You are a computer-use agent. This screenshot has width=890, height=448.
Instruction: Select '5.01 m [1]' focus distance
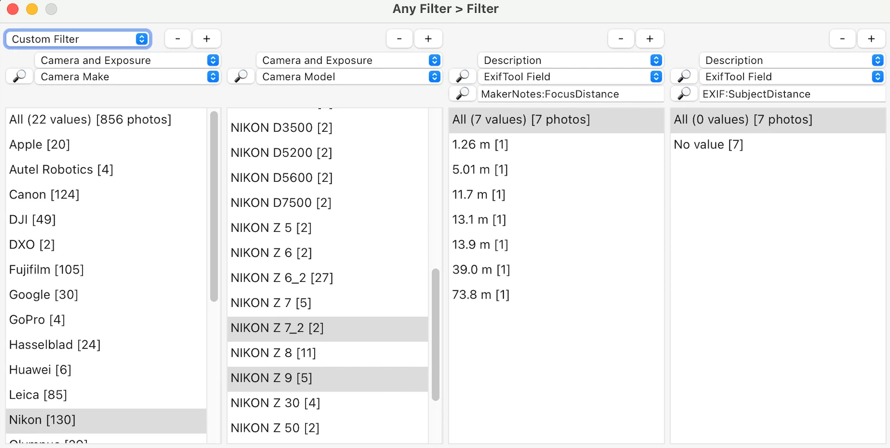pyautogui.click(x=556, y=170)
